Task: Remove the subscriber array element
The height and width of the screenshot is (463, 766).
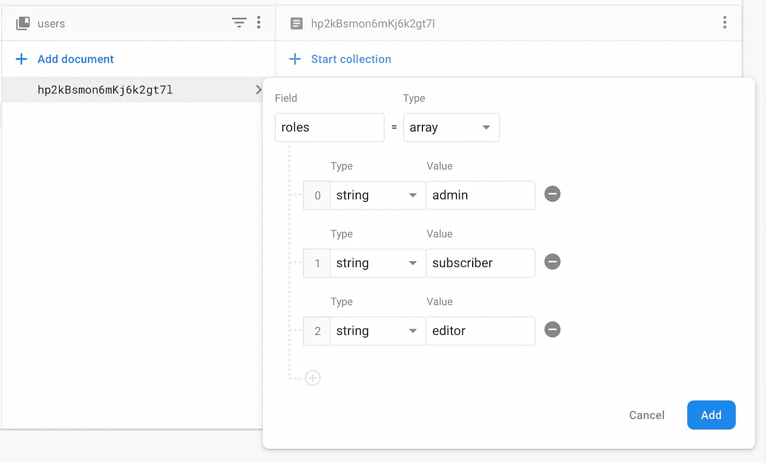Action: [x=552, y=262]
